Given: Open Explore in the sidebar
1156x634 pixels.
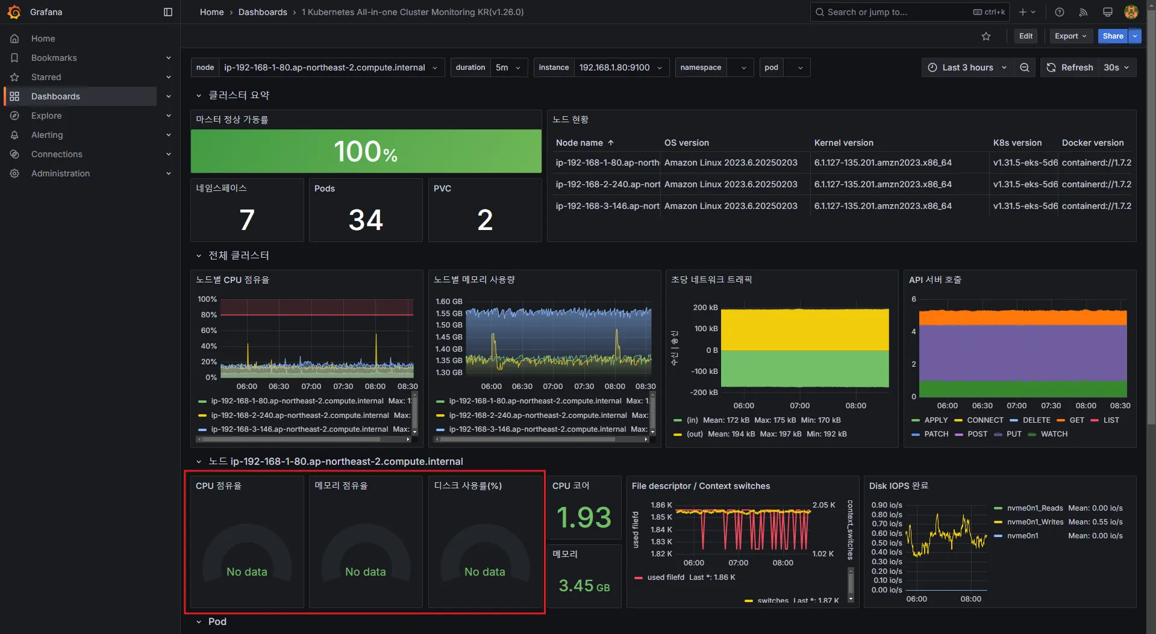Looking at the screenshot, I should [46, 116].
